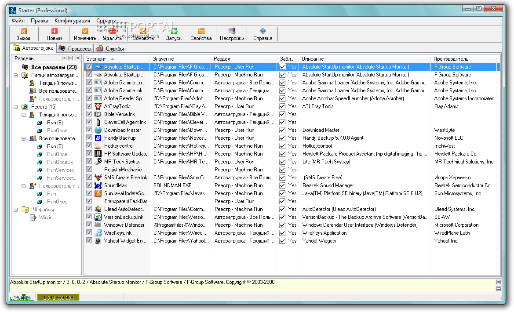
Task: Click the Запуск (Launch) toolbar icon
Action: pos(174,32)
